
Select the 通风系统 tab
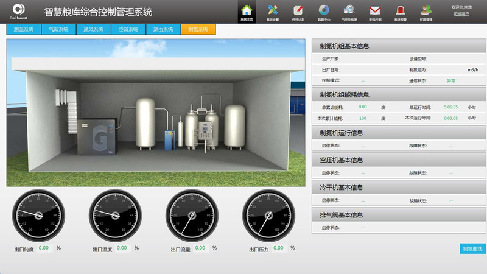click(x=93, y=29)
